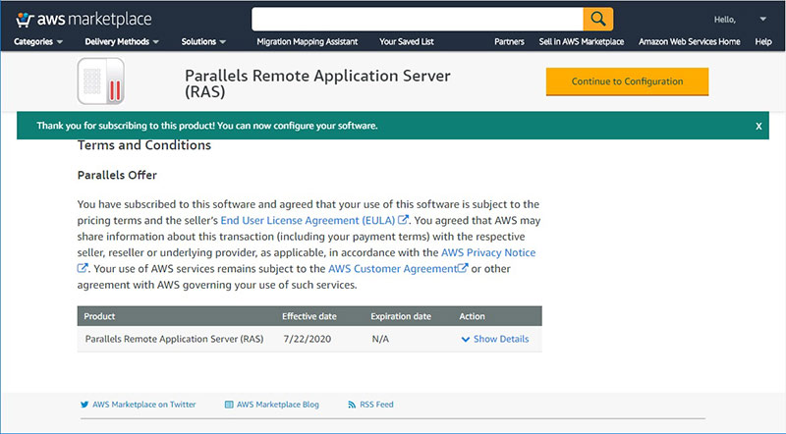The width and height of the screenshot is (786, 434).
Task: Open AWS Marketplace on Twitter link
Action: tap(143, 405)
